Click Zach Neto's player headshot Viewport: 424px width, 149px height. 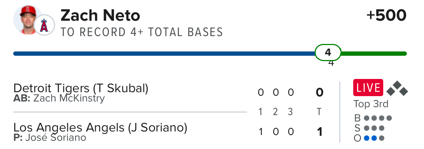[26, 19]
